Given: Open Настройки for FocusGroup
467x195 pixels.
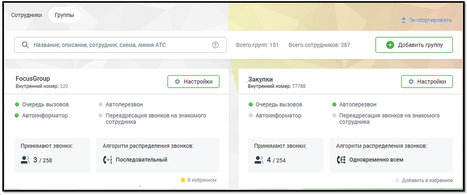Looking at the screenshot, I should [193, 81].
